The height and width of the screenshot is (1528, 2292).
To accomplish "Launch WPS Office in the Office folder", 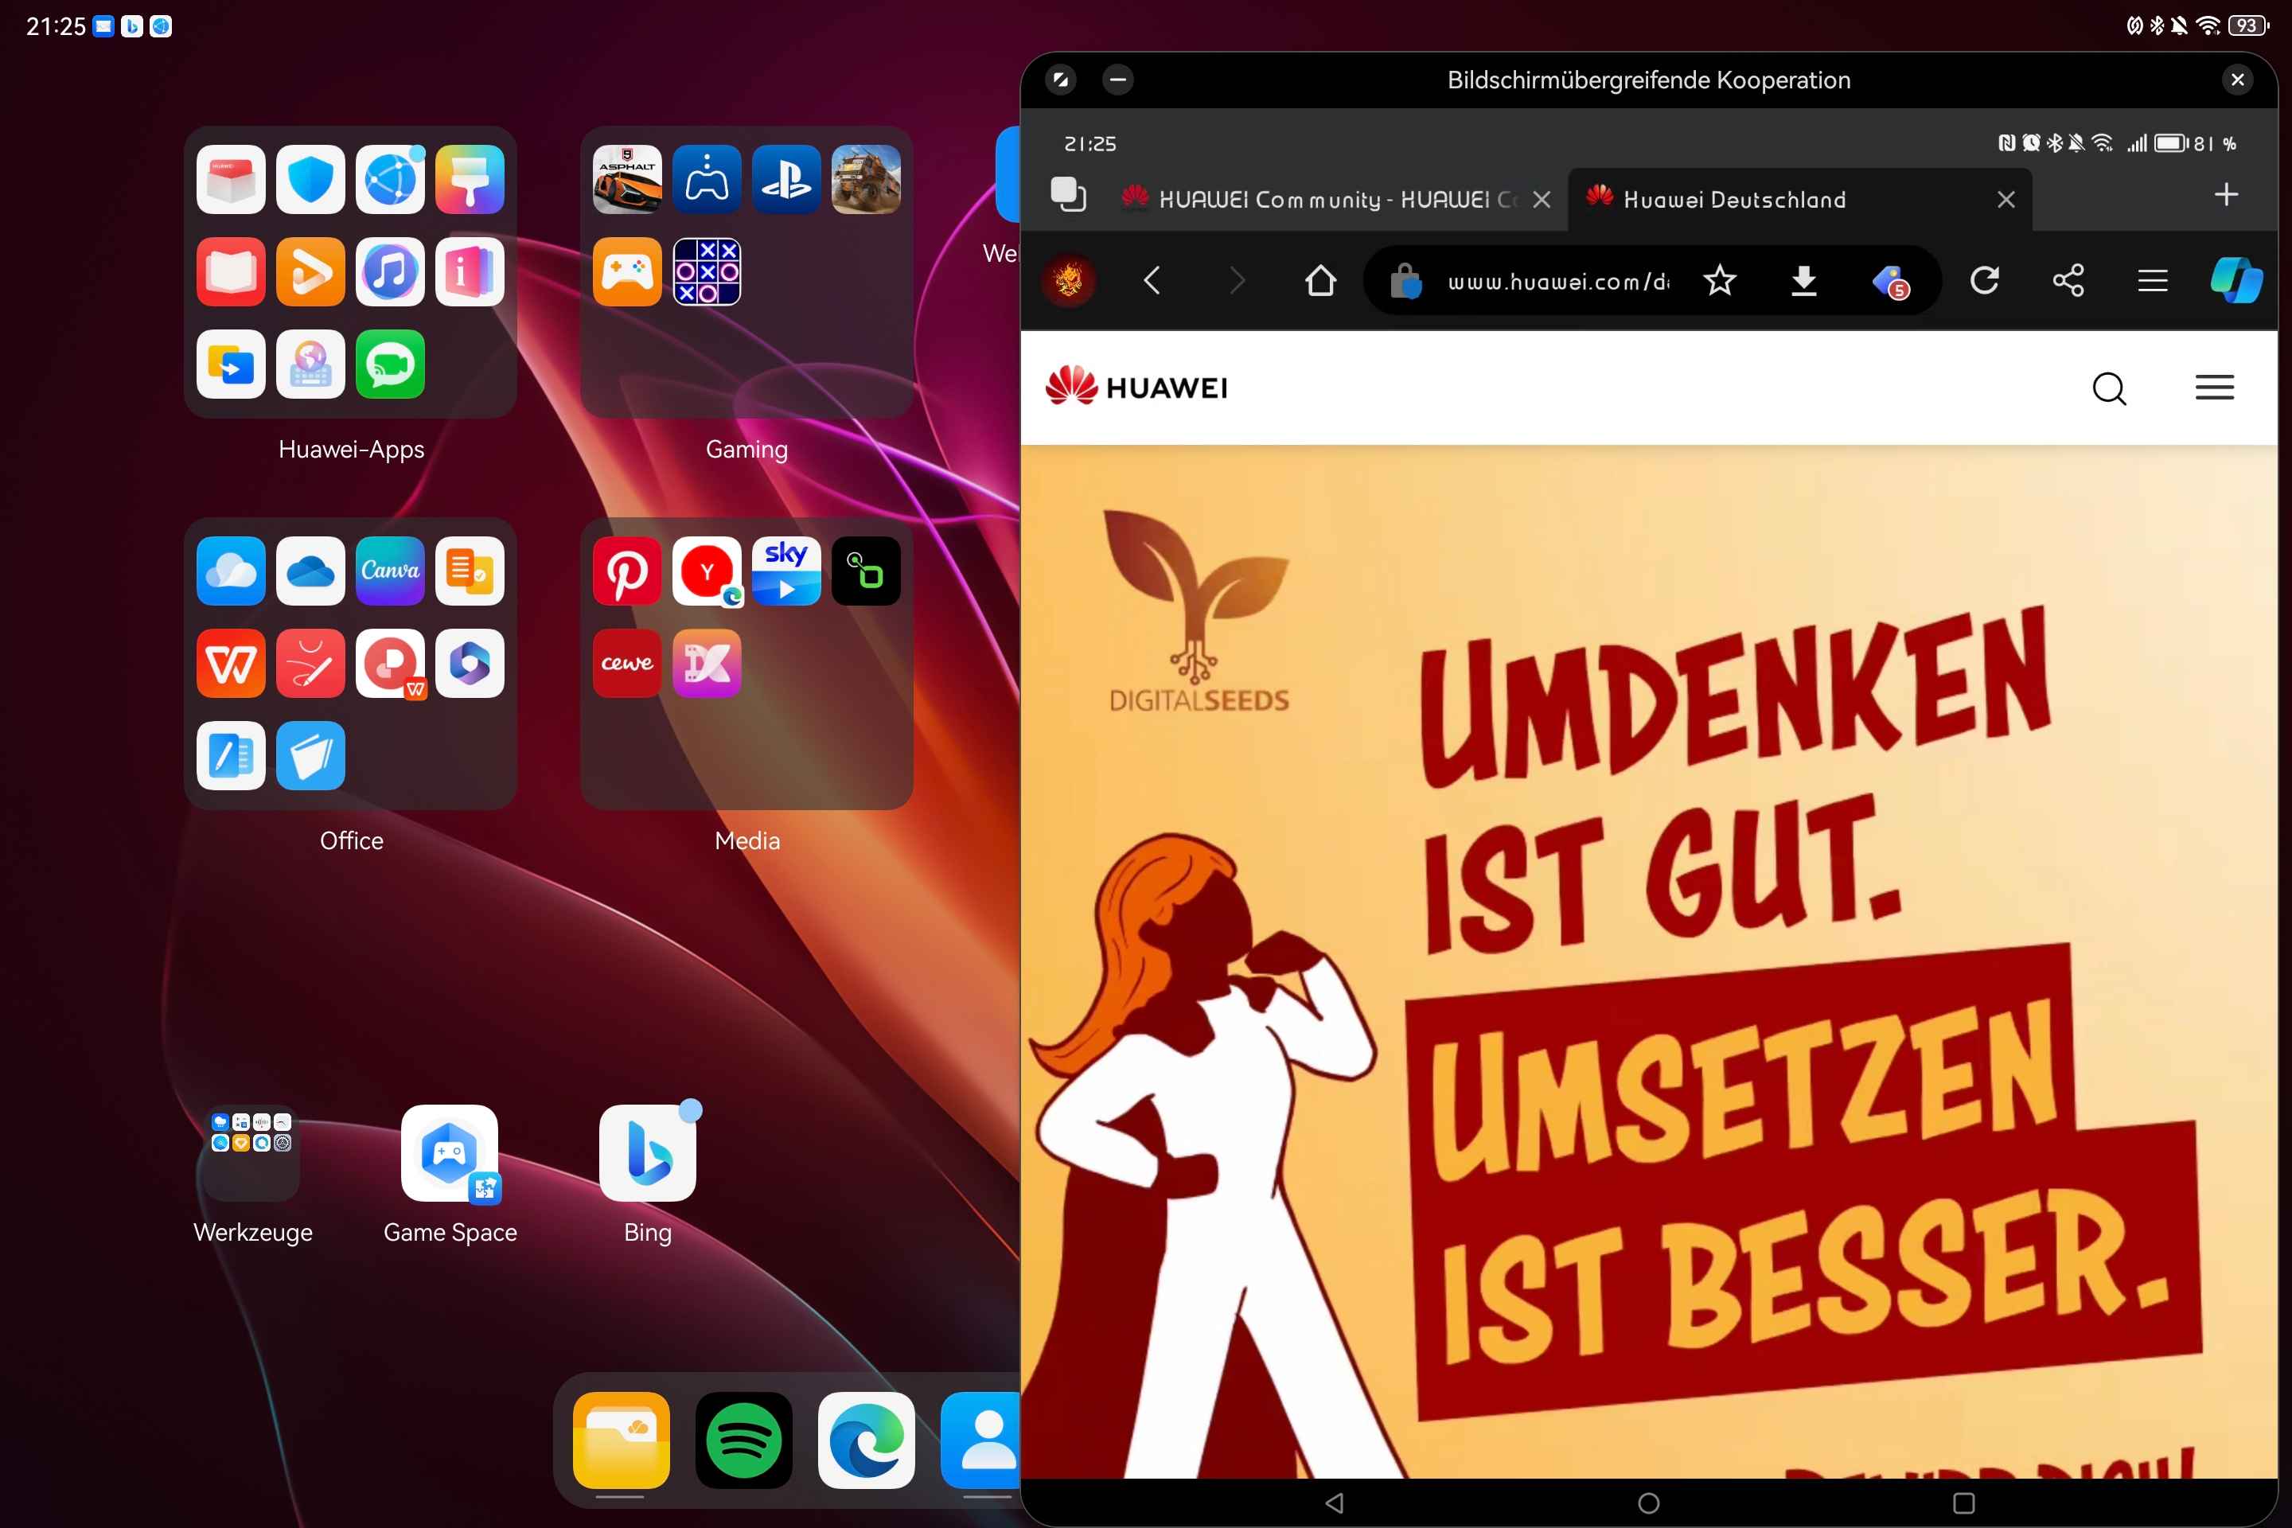I will coord(231,663).
